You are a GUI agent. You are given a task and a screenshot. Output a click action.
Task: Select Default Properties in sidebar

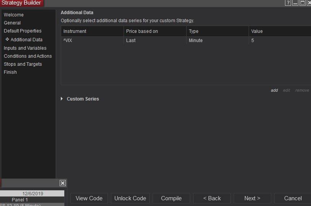[x=23, y=31]
